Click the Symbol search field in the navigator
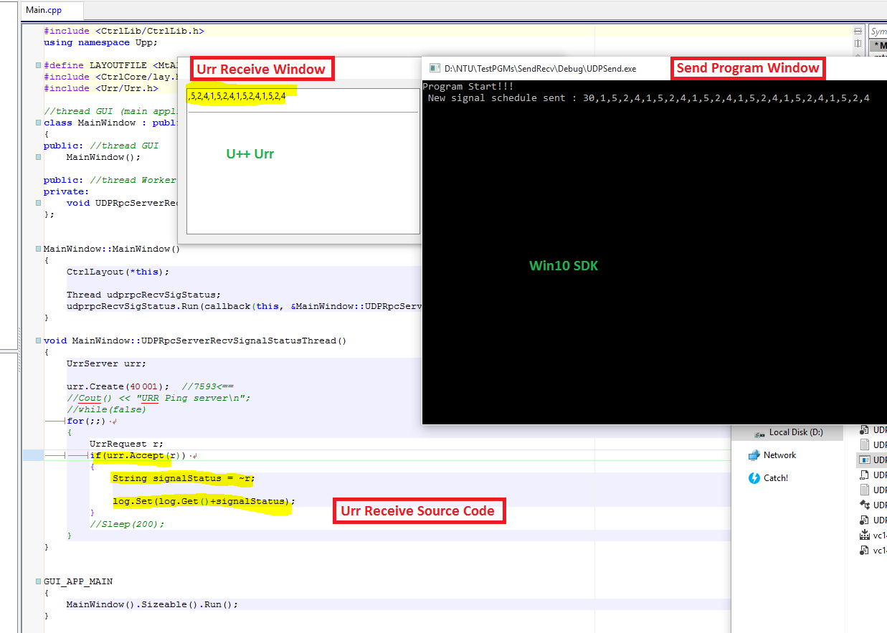 [878, 32]
